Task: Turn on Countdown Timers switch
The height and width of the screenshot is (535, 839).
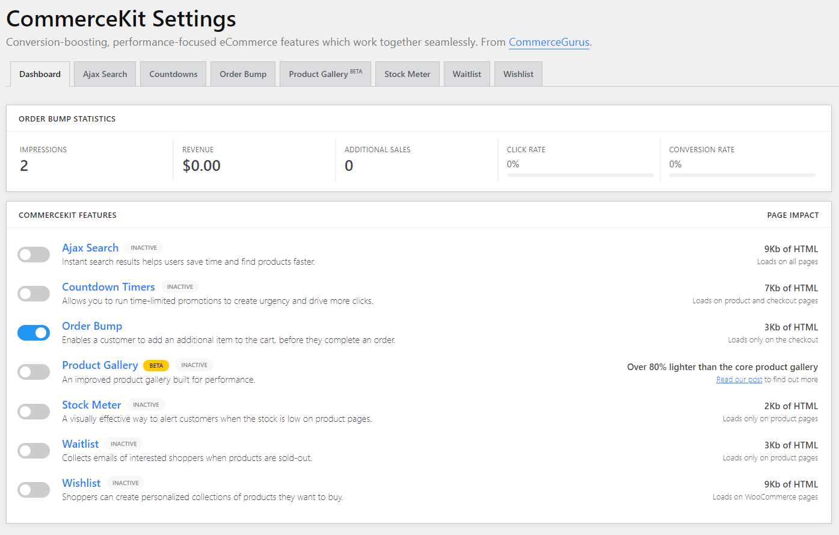Action: pyautogui.click(x=34, y=294)
